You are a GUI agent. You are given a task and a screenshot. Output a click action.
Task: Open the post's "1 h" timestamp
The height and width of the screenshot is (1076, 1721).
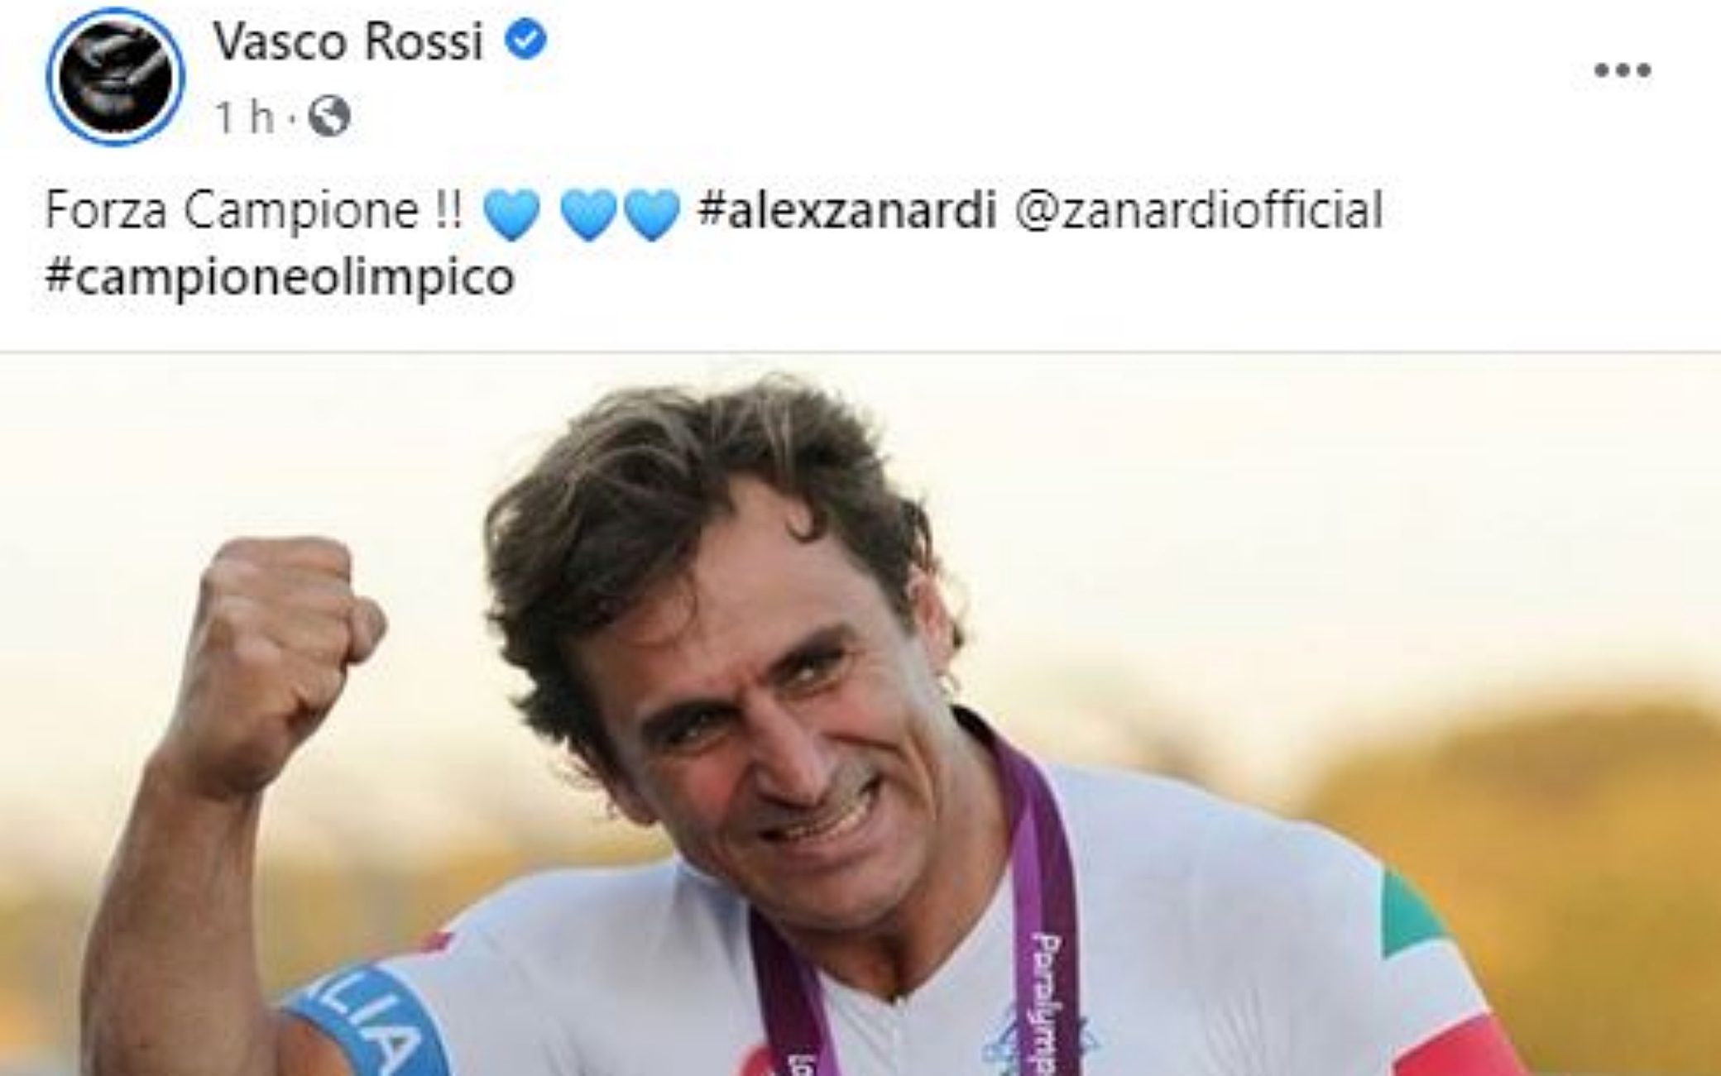click(x=244, y=117)
